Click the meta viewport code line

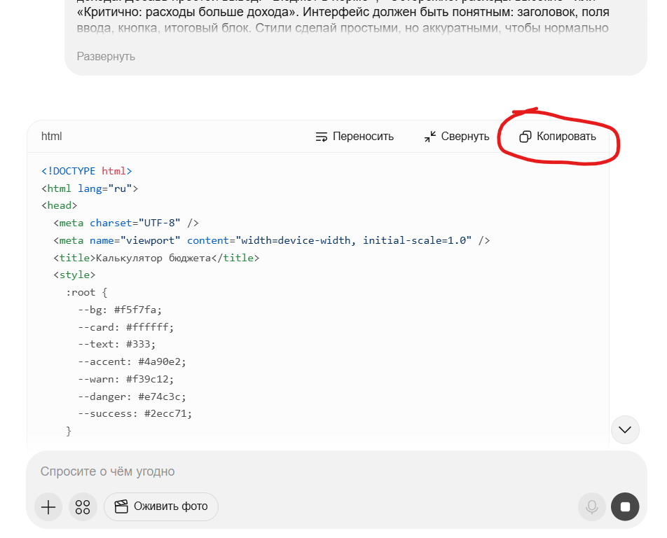[272, 240]
